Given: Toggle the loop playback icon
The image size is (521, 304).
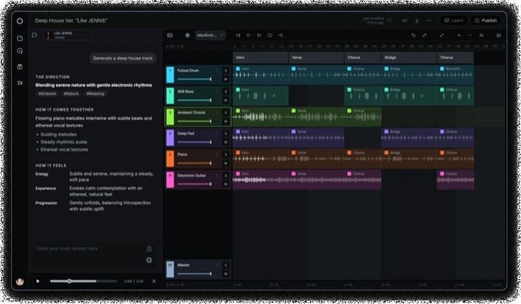Looking at the screenshot, I should click(270, 35).
